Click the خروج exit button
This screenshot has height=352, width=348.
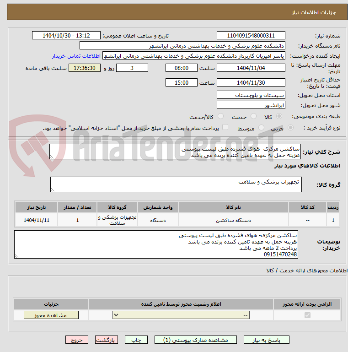tap(77, 340)
